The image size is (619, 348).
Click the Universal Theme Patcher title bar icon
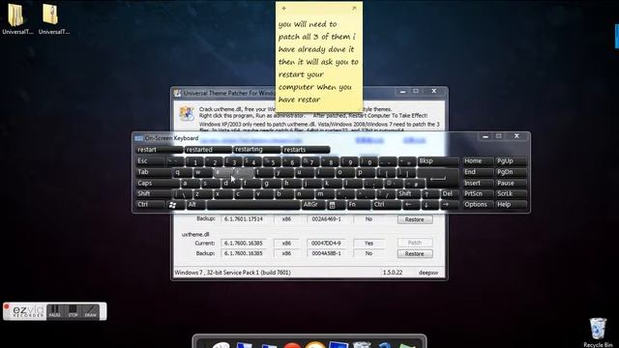177,93
